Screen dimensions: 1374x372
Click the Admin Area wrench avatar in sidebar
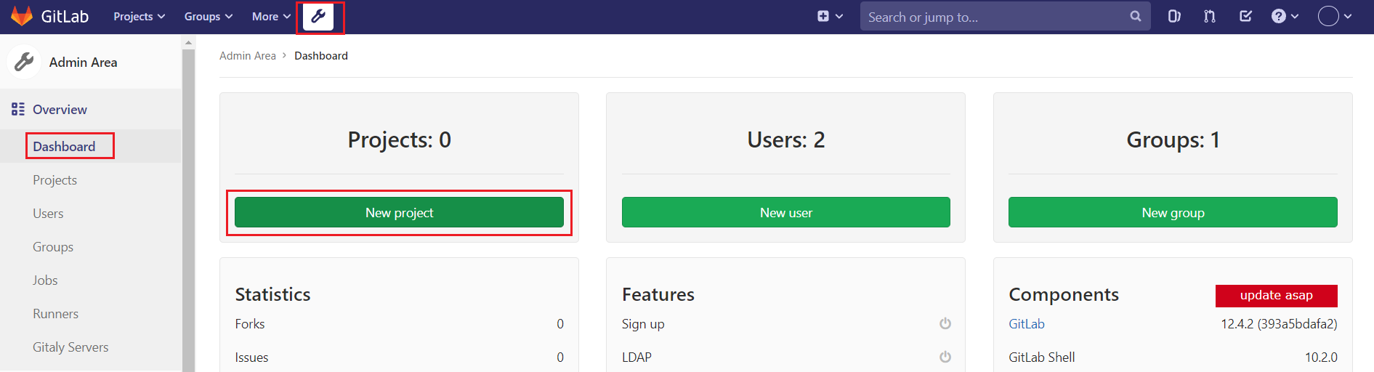pyautogui.click(x=24, y=62)
